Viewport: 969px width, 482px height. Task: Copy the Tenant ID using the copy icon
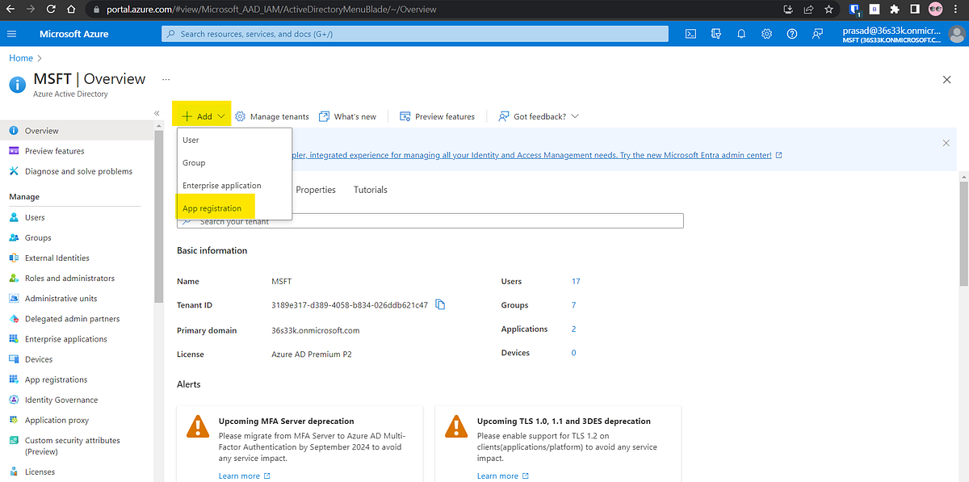click(x=440, y=304)
